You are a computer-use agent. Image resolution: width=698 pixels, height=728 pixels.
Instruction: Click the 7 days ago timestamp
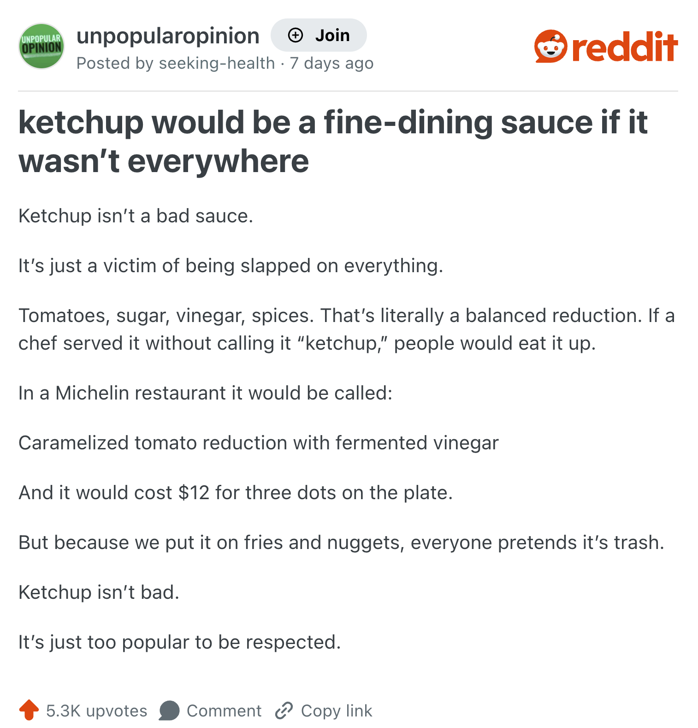[x=331, y=63]
